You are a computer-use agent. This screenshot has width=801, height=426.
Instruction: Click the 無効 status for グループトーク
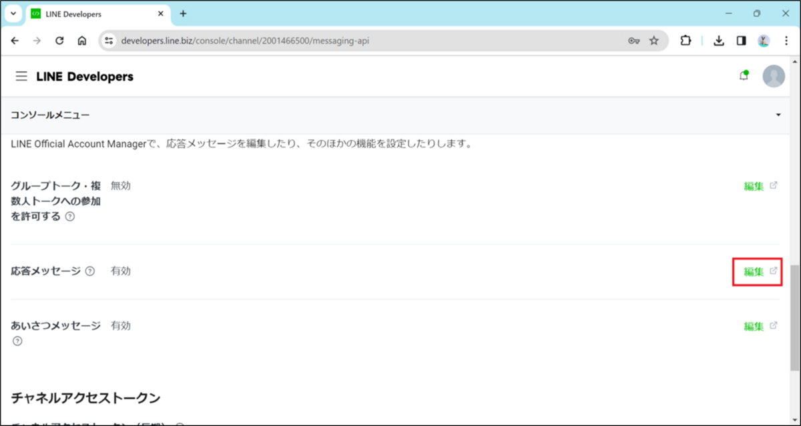(x=121, y=185)
